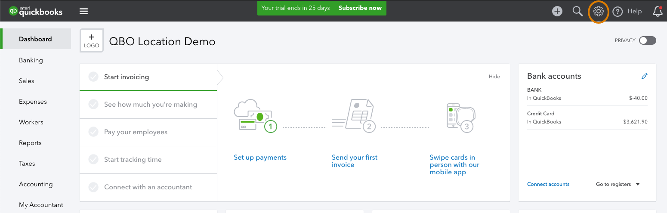Click the QuickBooks logo
Image resolution: width=667 pixels, height=213 pixels.
(36, 11)
